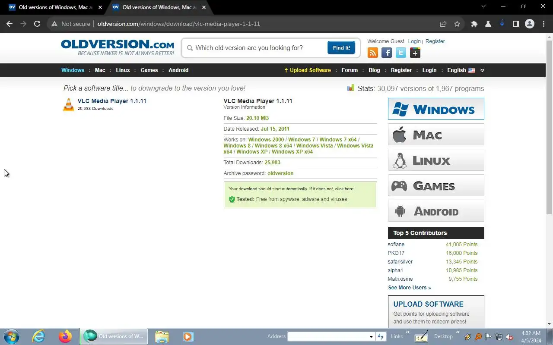Viewport: 553px width, 345px height.
Task: Click the Login link near Welcome Guest
Action: pos(414,41)
